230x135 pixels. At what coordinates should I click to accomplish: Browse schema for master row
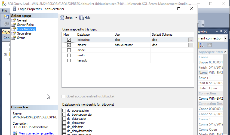[x=191, y=45]
